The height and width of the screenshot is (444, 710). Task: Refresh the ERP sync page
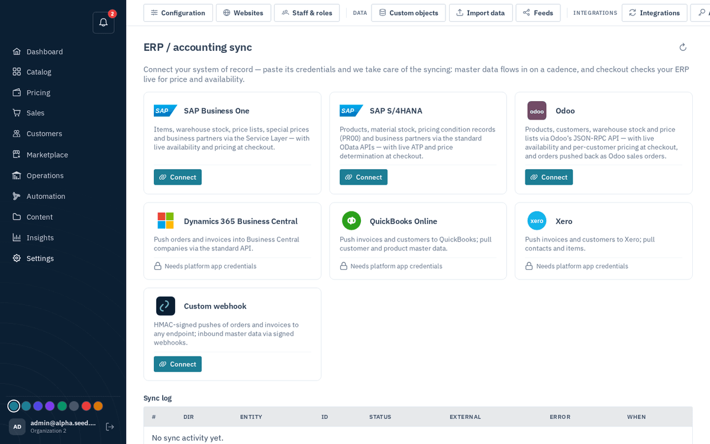[683, 47]
